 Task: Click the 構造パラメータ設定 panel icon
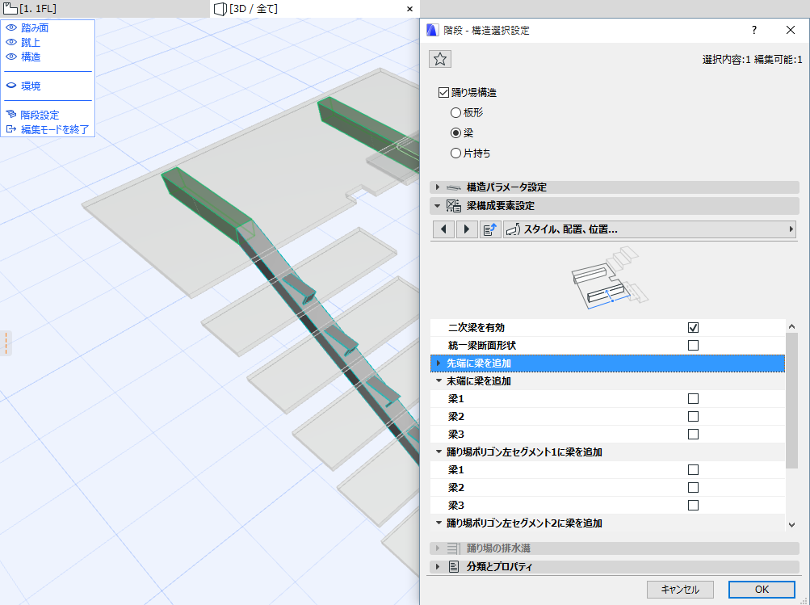point(454,187)
